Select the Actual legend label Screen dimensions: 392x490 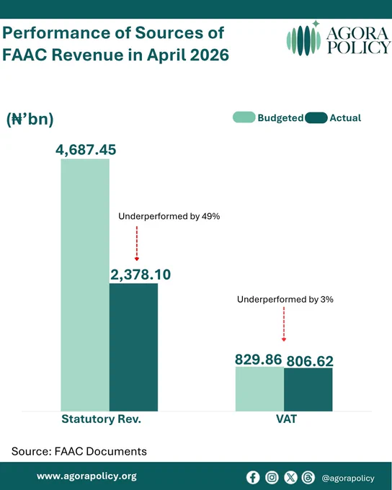(x=345, y=117)
